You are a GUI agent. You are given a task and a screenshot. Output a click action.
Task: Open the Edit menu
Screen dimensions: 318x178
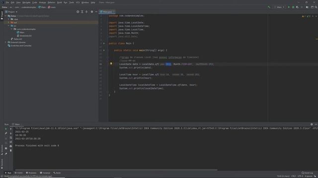point(12,2)
